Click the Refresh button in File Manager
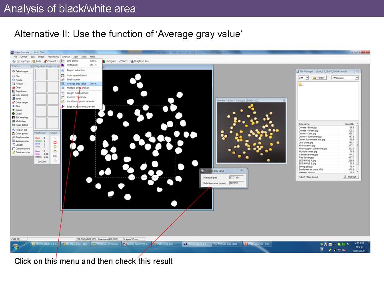Image resolution: width=384 pixels, height=288 pixels. [x=350, y=177]
